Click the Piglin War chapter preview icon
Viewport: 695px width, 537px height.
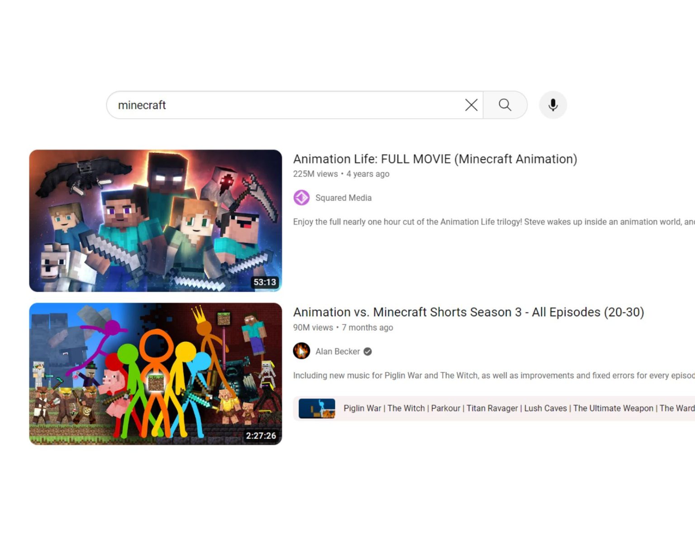(x=317, y=408)
